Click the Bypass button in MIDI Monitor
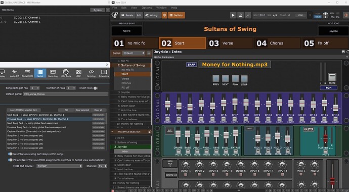The image size is (349, 192). (x=98, y=10)
